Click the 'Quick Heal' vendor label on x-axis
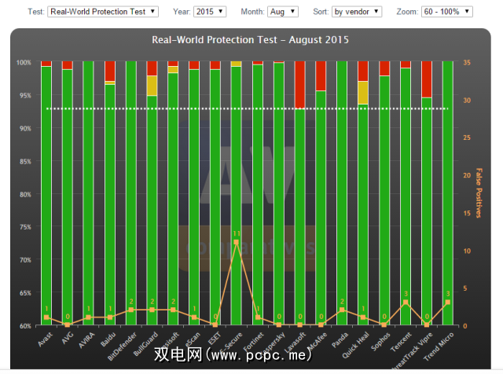 click(355, 345)
